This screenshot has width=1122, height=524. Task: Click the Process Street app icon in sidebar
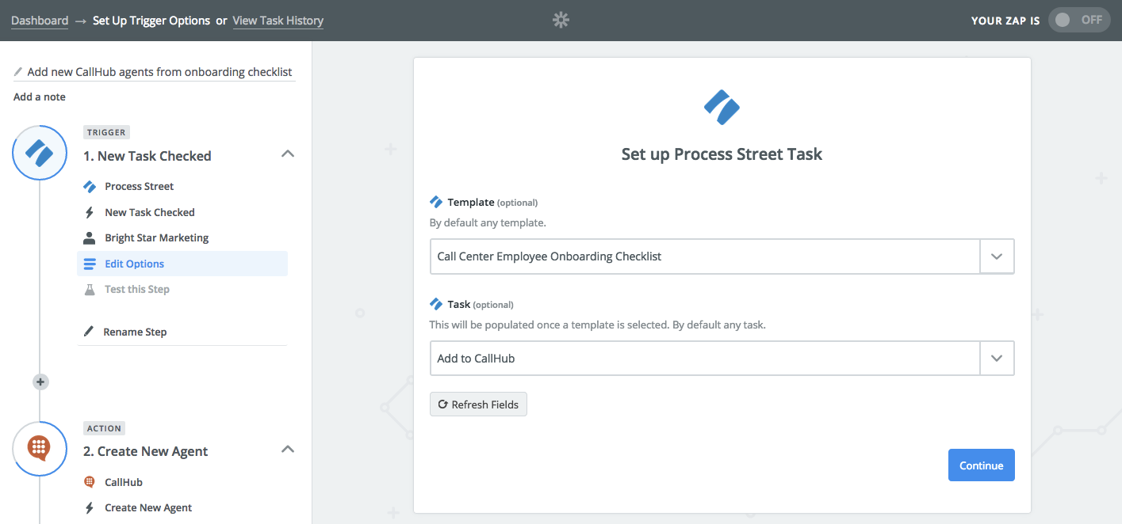tap(90, 187)
